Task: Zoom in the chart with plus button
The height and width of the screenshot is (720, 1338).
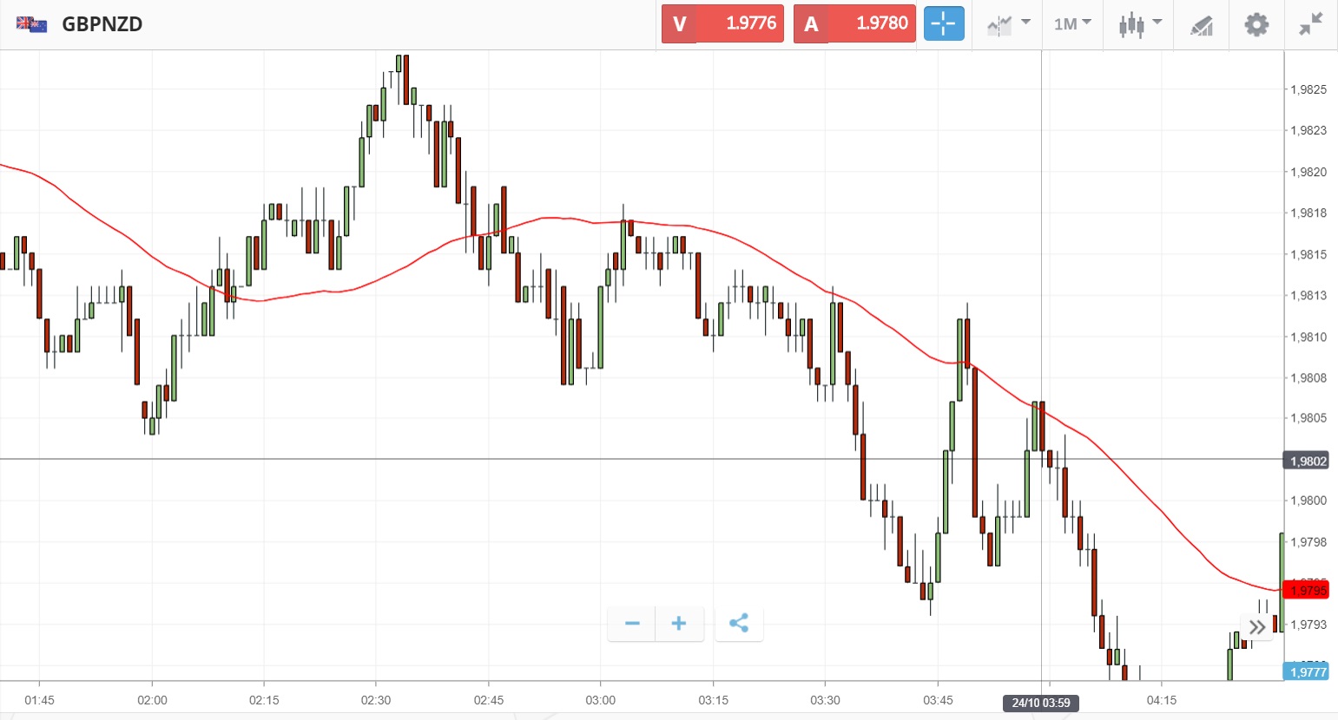Action: pyautogui.click(x=679, y=624)
